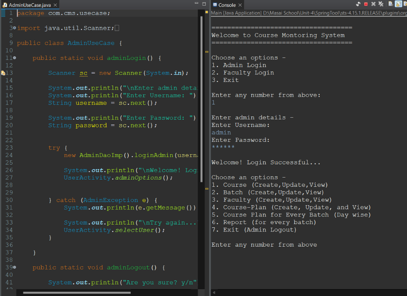Click '1. Admin Login' in console output
The height and width of the screenshot is (296, 407).
239,65
